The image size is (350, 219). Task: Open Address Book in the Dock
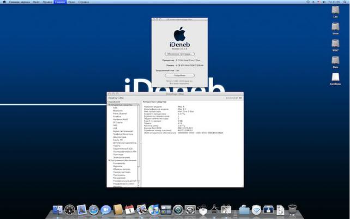tap(118, 210)
